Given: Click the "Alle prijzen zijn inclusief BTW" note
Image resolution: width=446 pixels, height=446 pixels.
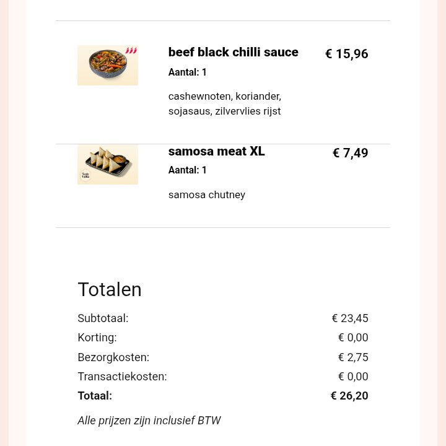Looking at the screenshot, I should pyautogui.click(x=149, y=421).
